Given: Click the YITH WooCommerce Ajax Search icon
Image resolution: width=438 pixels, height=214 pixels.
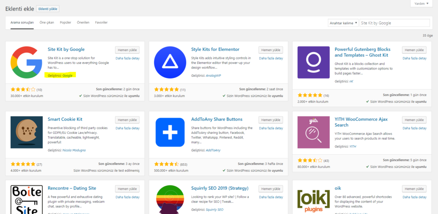Looking at the screenshot, I should (x=314, y=132).
